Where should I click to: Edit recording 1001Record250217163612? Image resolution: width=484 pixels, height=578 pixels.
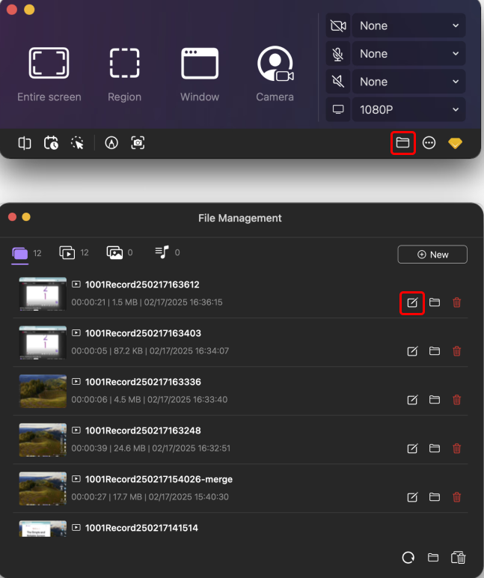coord(412,302)
